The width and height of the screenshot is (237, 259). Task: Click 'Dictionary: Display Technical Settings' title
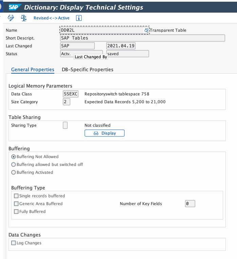click(84, 7)
